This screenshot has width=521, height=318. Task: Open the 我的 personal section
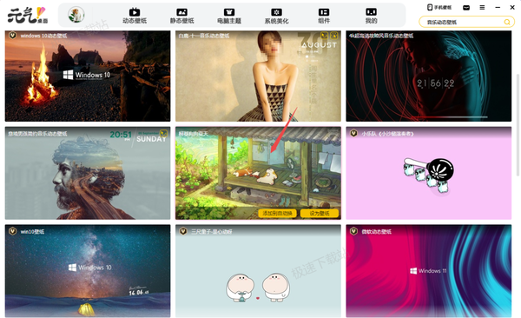(371, 16)
